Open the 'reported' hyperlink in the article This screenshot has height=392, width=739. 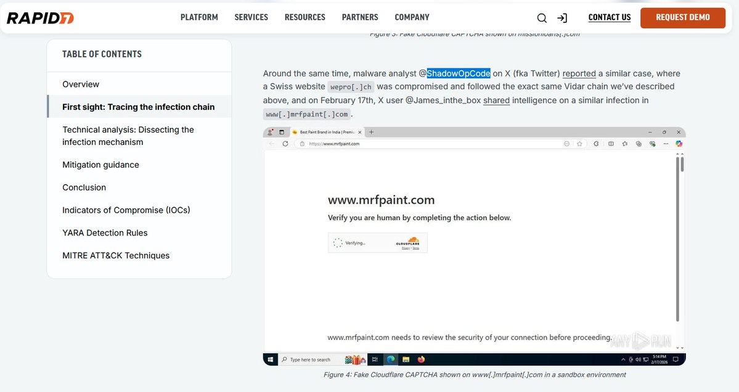coord(579,73)
